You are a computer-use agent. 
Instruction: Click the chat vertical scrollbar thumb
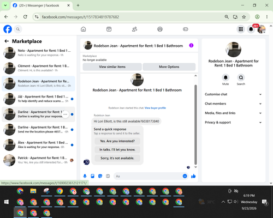click(195, 125)
